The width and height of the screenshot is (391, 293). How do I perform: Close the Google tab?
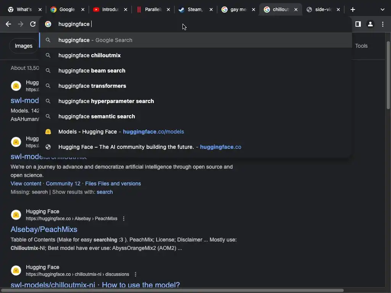point(83,10)
